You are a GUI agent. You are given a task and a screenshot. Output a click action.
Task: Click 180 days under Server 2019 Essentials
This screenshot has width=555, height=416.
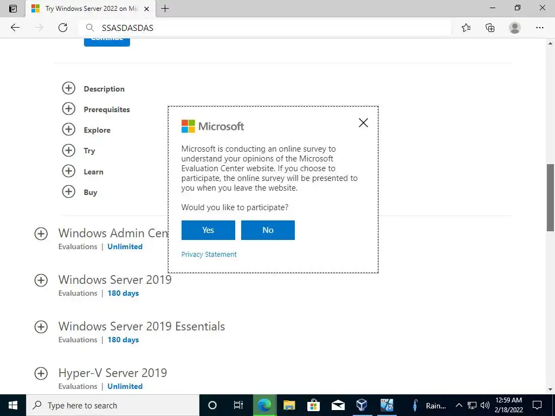[x=123, y=340]
